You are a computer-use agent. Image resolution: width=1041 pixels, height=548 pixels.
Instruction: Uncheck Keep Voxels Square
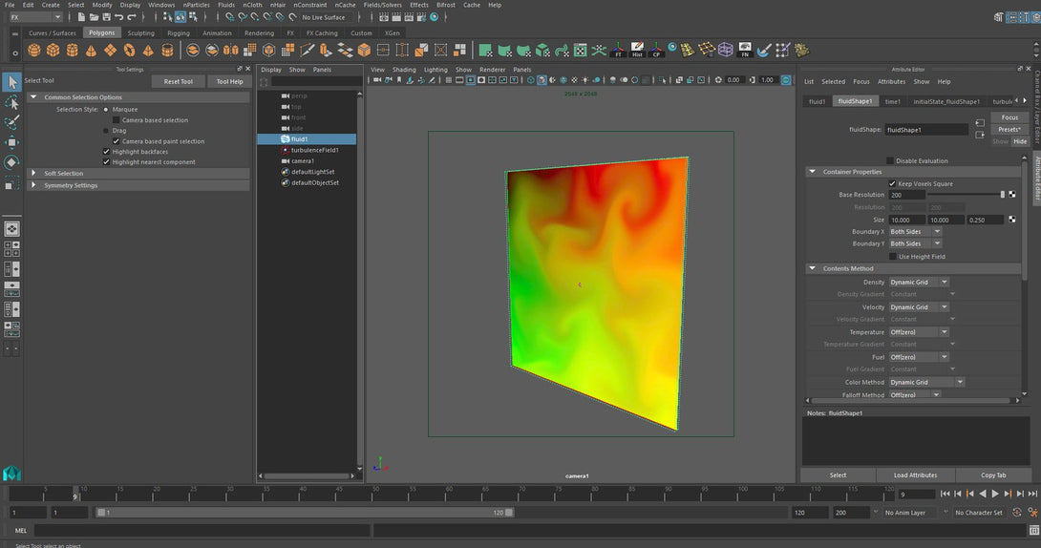[892, 183]
